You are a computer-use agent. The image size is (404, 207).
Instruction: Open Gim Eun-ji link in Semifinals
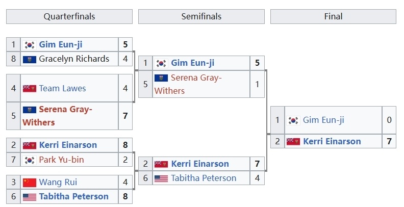[x=192, y=63]
